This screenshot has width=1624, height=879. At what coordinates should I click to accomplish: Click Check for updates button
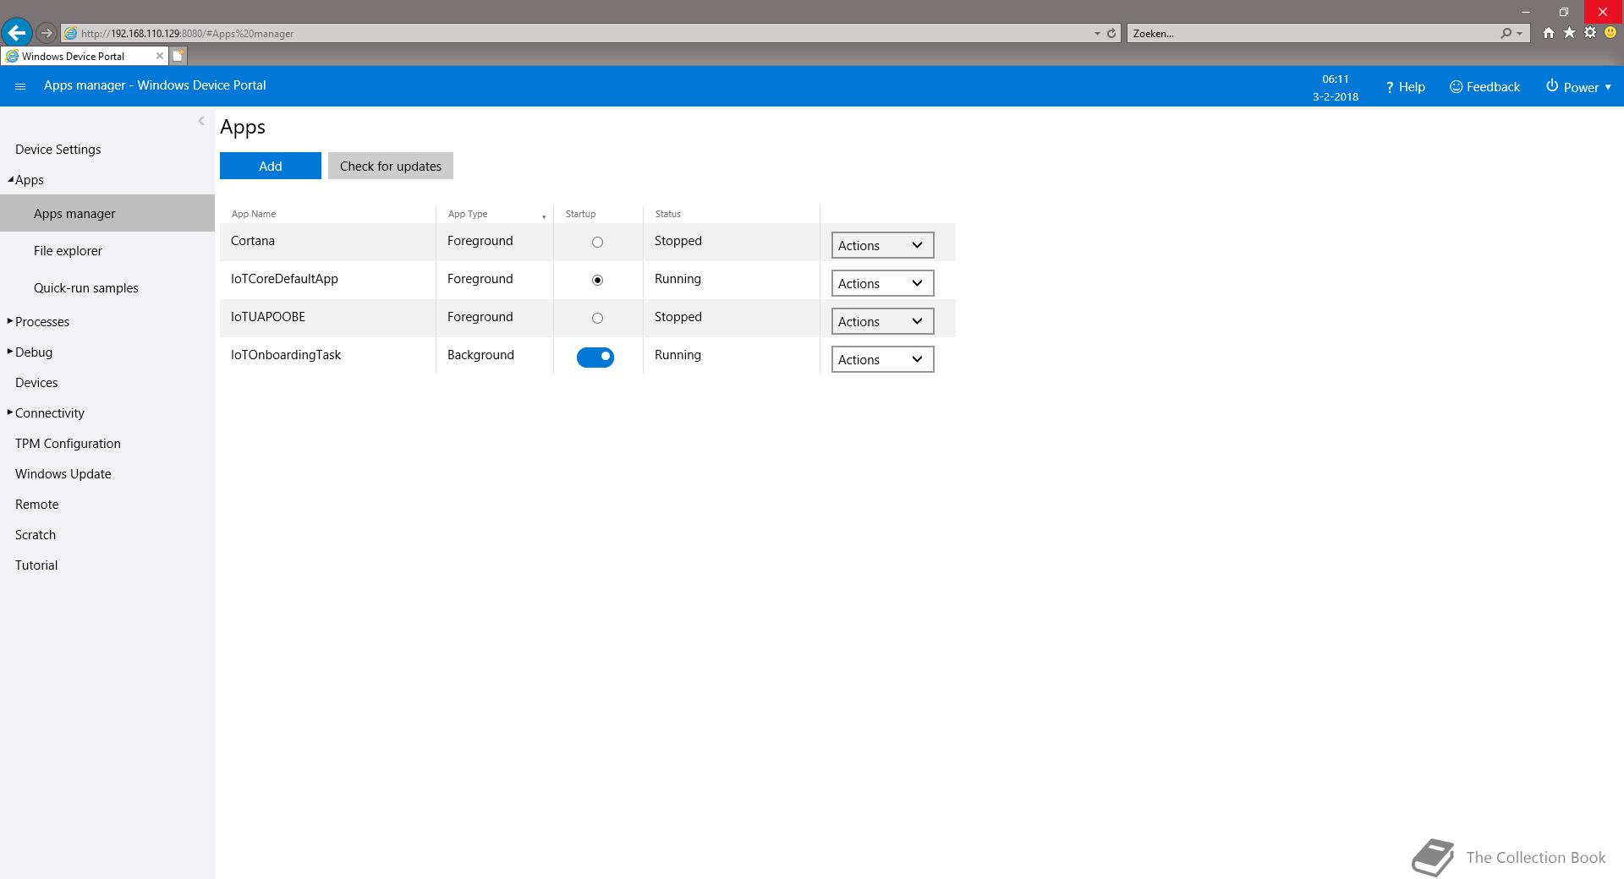click(391, 166)
